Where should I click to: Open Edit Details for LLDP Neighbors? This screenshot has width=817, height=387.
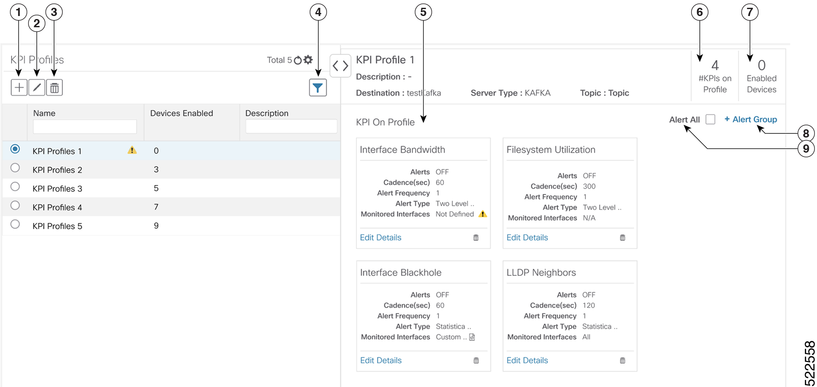pos(527,360)
